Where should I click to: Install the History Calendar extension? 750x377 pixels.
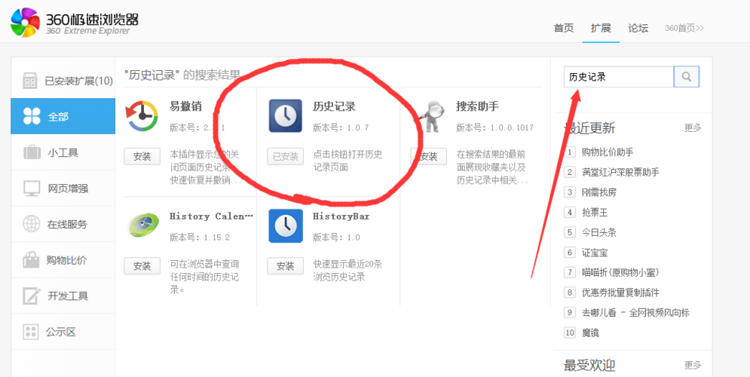(x=142, y=266)
